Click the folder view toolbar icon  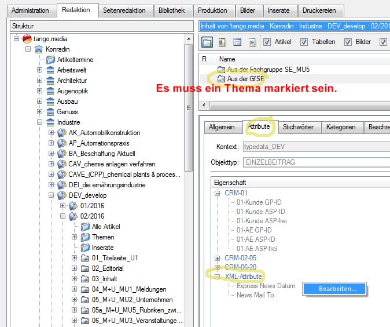[207, 42]
